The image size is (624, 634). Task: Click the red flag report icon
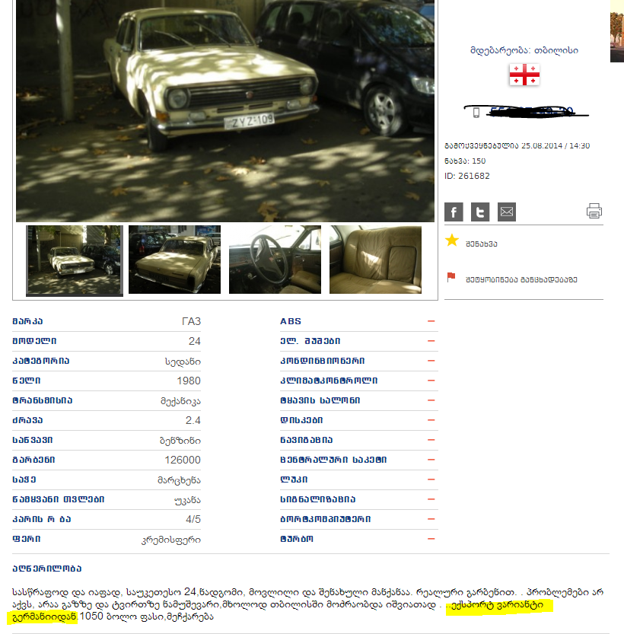coord(451,277)
